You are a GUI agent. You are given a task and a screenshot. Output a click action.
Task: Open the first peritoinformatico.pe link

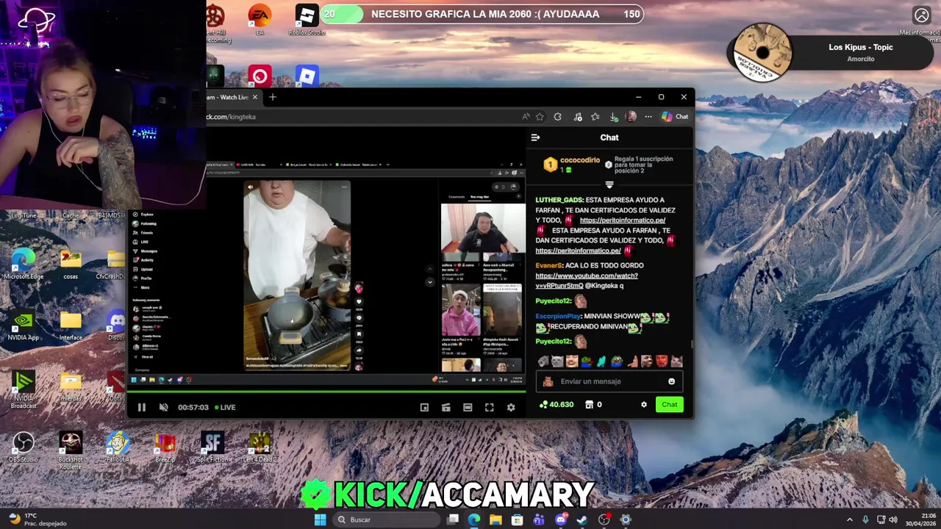tap(623, 220)
